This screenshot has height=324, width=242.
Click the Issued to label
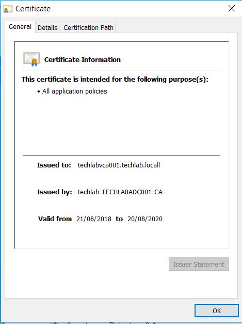(54, 165)
